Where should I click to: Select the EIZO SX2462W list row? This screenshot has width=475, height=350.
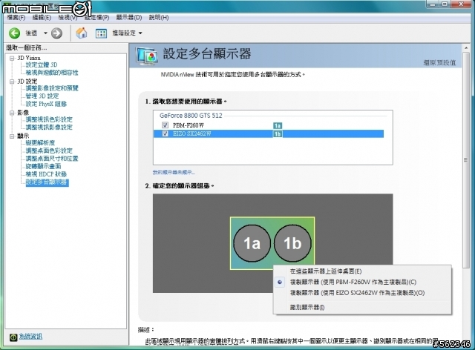269,133
